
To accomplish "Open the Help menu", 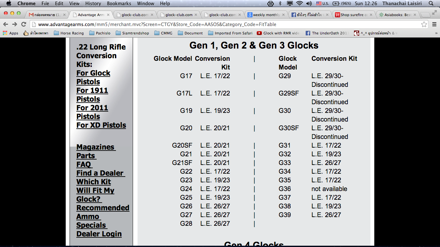I will tap(165, 4).
